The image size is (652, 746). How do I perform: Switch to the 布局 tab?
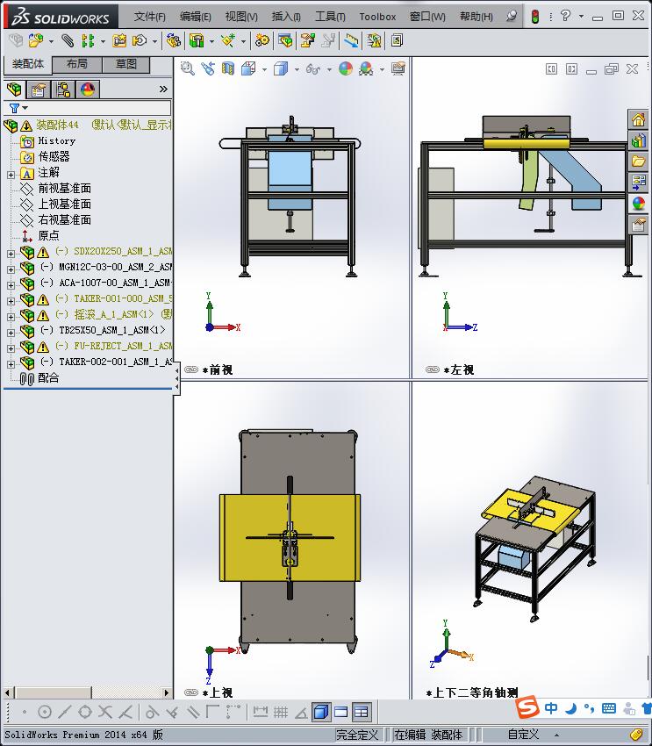point(76,64)
